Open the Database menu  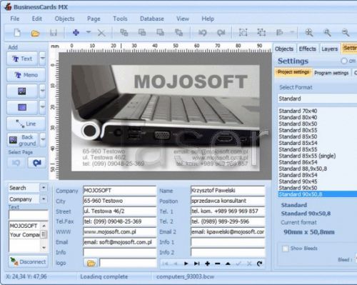tap(152, 19)
